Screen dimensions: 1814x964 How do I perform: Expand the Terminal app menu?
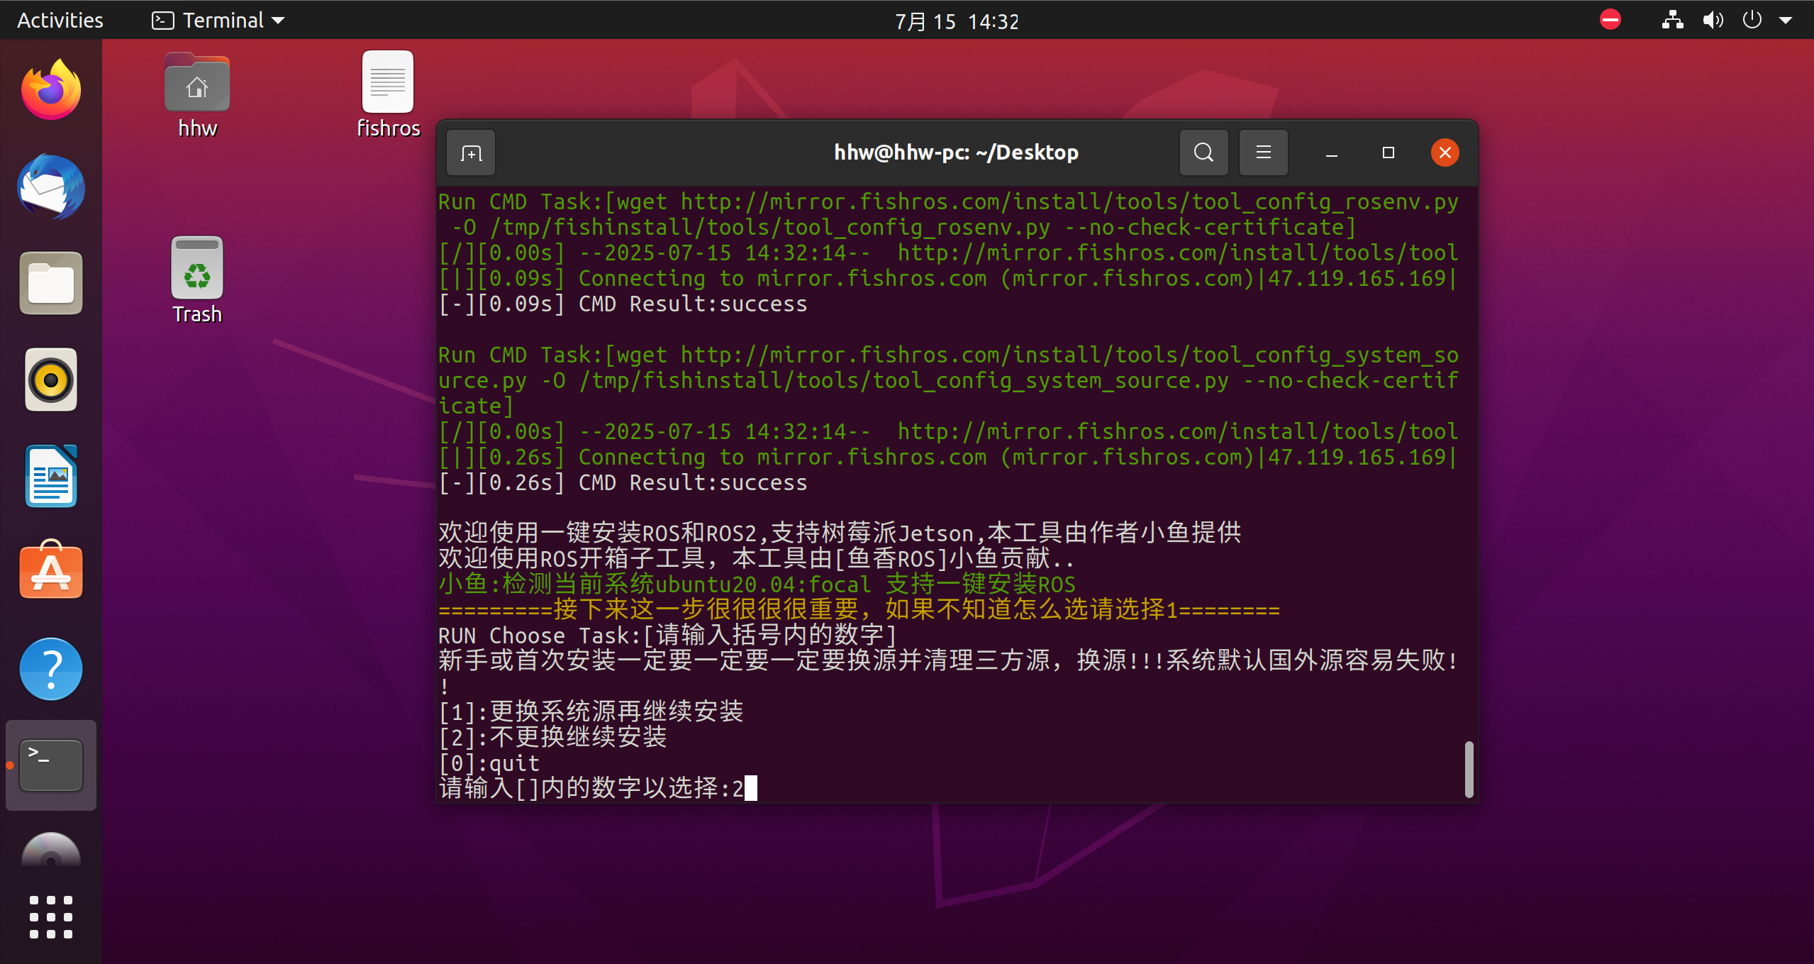(x=218, y=20)
